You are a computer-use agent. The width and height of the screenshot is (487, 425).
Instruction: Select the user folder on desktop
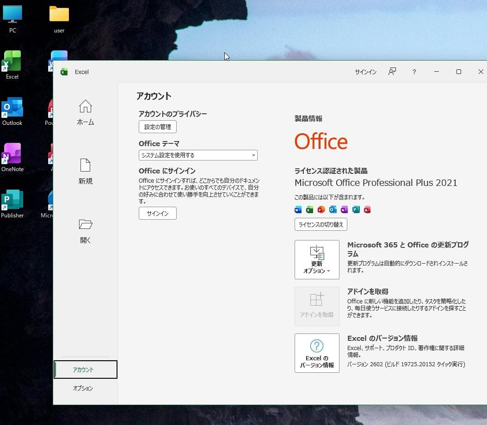click(x=59, y=19)
